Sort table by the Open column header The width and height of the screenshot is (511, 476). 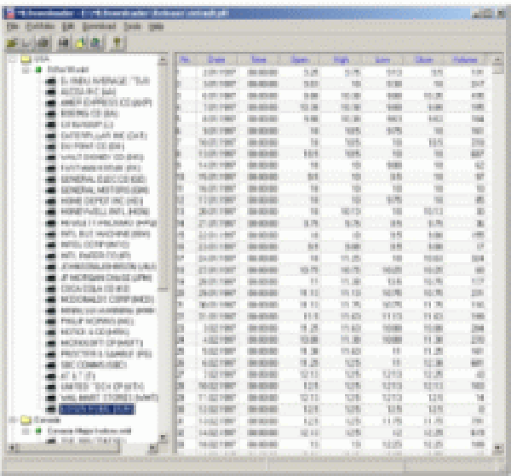(299, 60)
